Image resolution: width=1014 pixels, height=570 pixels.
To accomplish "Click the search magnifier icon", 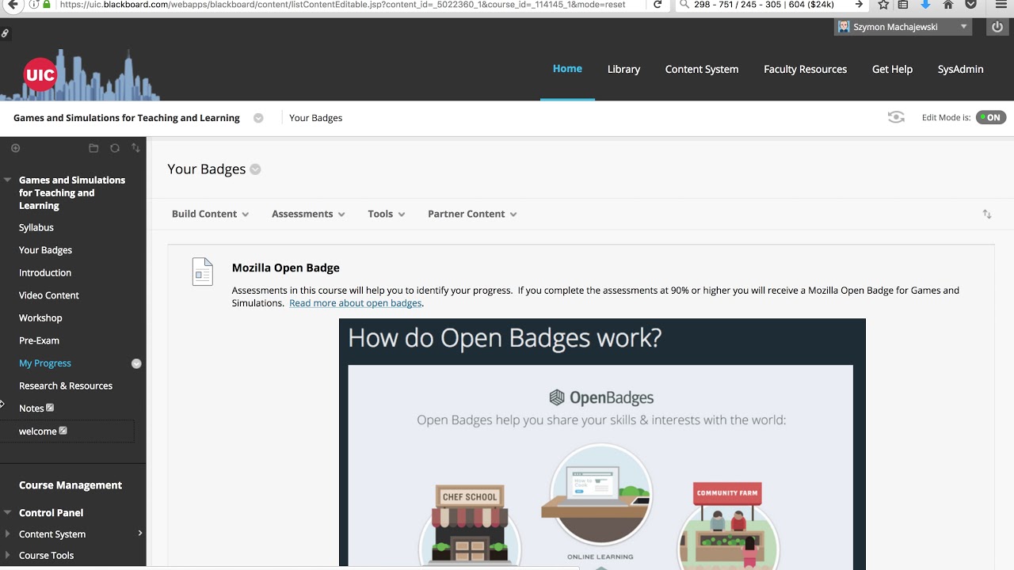I will coord(684,5).
